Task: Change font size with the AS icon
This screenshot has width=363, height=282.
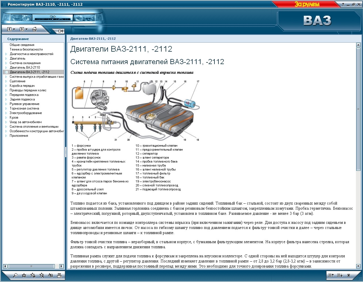Action: click(50, 275)
